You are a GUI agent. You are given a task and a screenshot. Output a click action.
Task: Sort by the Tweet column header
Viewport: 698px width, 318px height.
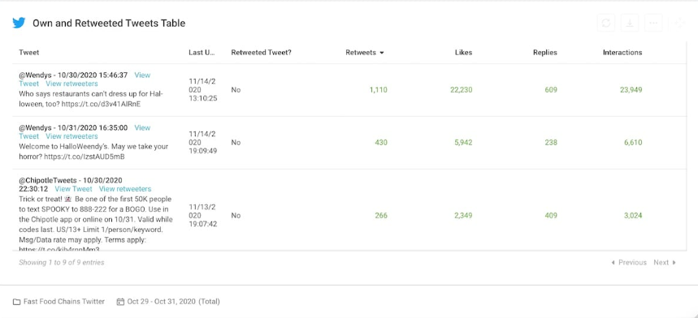coord(29,53)
